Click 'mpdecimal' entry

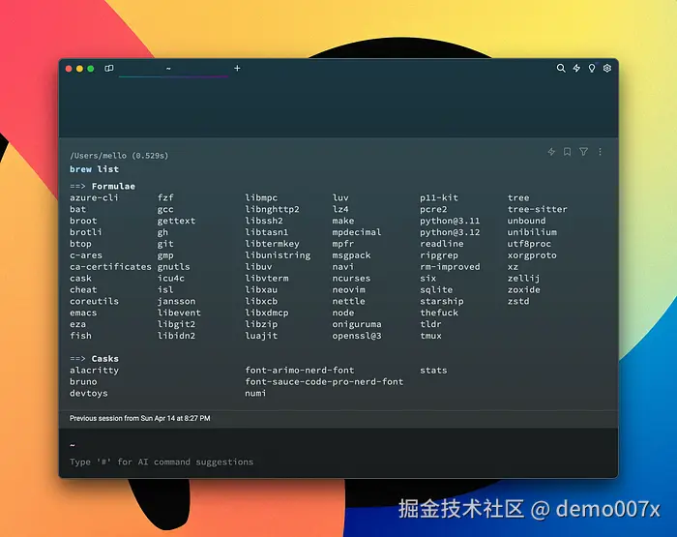pyautogui.click(x=357, y=232)
